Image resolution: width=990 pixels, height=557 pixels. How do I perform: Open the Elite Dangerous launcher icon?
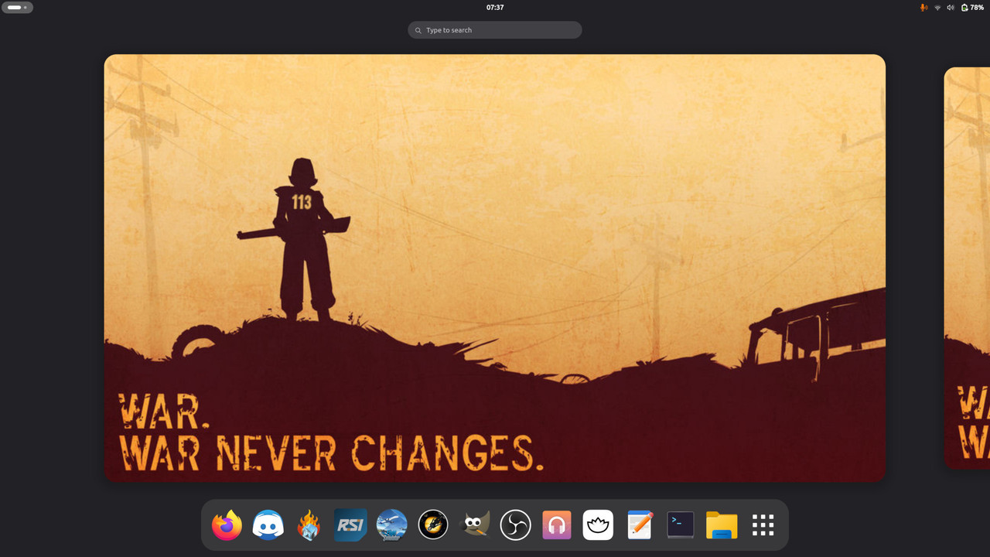433,525
